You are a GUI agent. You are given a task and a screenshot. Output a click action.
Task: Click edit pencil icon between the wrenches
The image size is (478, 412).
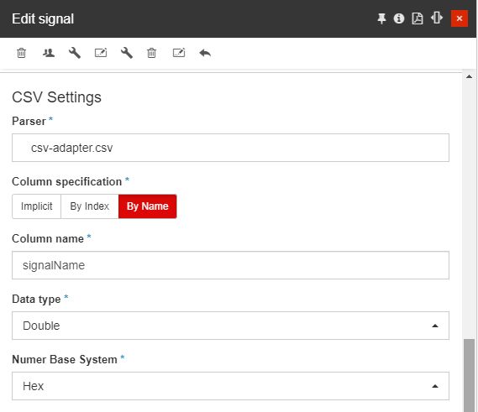click(x=101, y=53)
